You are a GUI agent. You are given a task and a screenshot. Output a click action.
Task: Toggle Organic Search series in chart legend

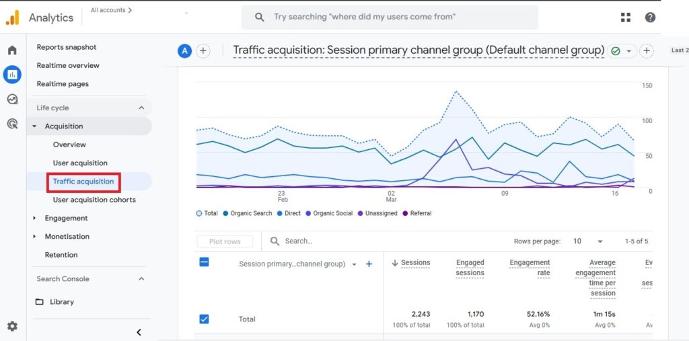pyautogui.click(x=247, y=213)
